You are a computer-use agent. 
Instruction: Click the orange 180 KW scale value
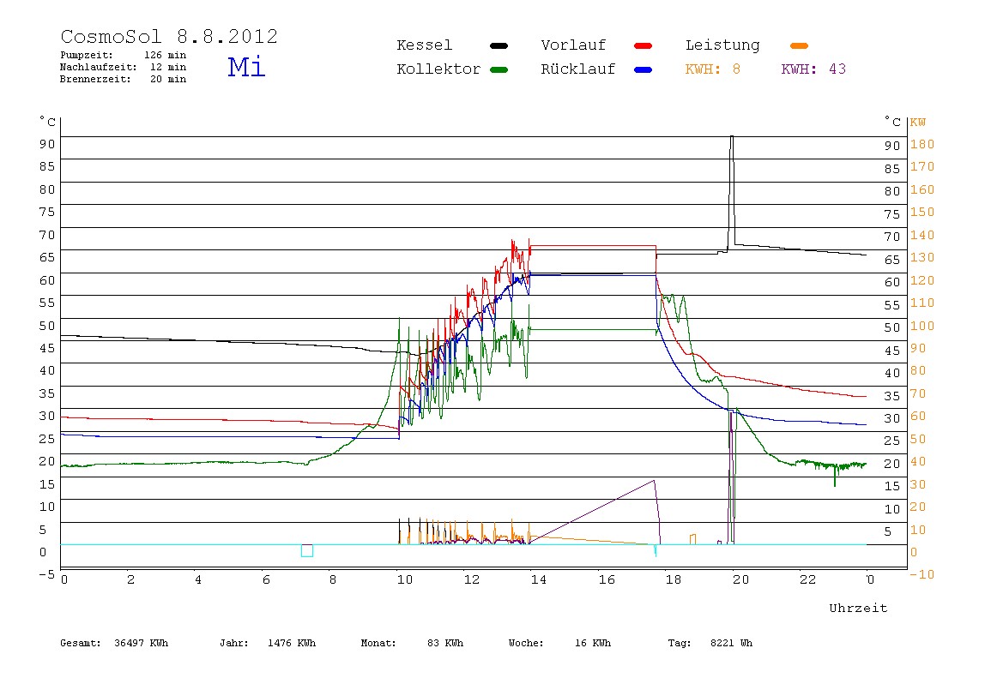click(922, 144)
